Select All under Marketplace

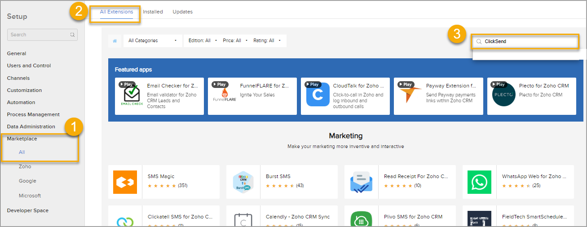[x=22, y=152]
